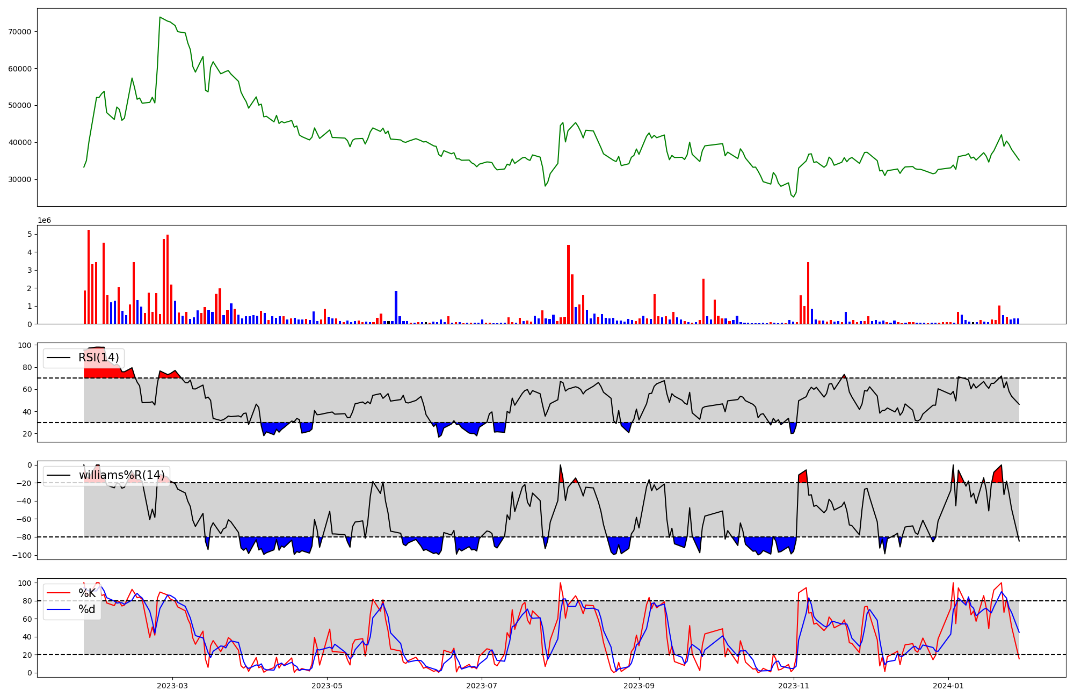Click the 30000 price axis label
Viewport: 1074px width, 698px height.
(20, 179)
